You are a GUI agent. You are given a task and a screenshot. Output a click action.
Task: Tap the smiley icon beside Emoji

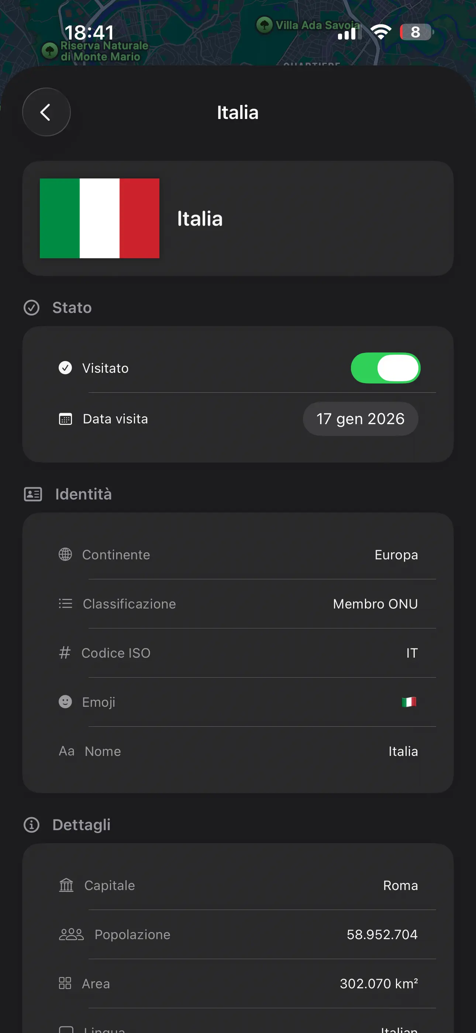tap(65, 702)
